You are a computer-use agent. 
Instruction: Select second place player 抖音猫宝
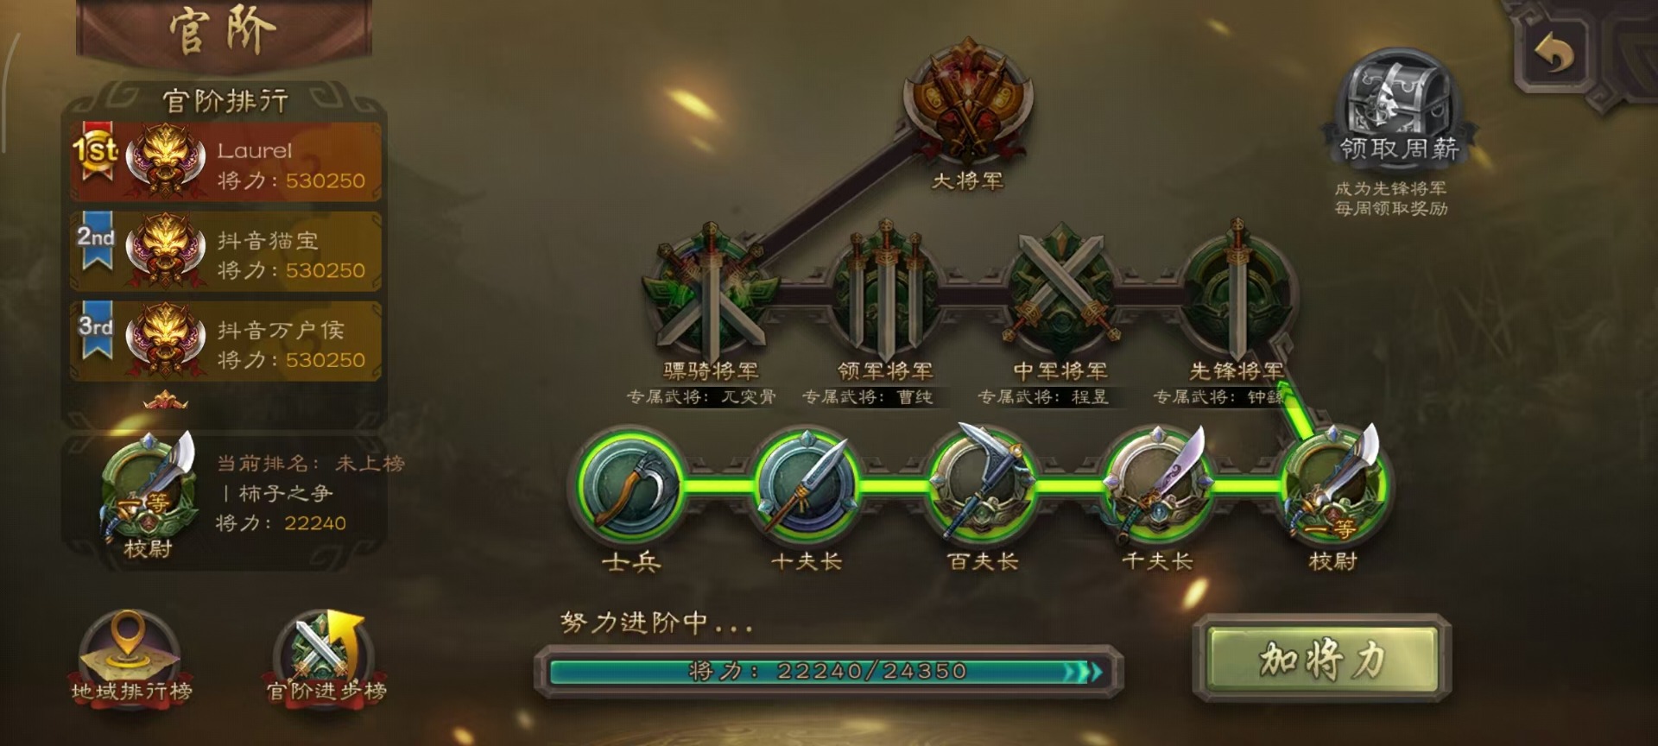tap(226, 252)
